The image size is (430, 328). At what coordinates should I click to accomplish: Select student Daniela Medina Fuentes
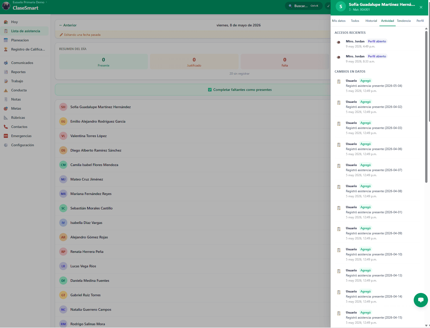click(193, 281)
